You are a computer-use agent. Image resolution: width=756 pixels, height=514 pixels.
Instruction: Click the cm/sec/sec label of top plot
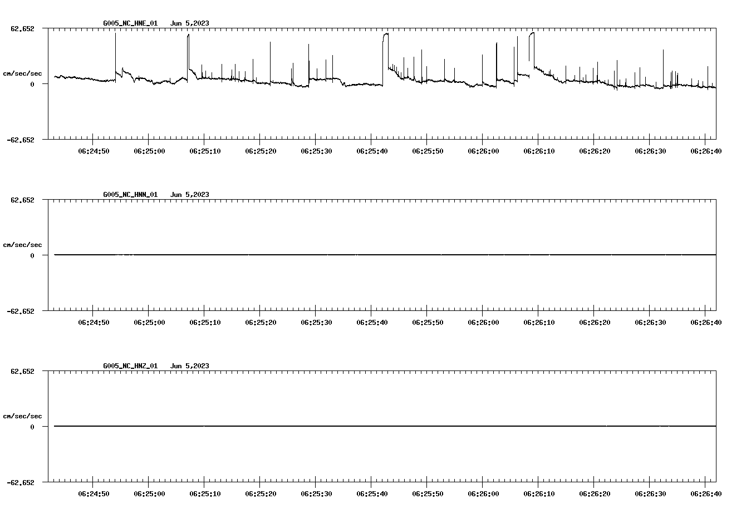tap(22, 73)
